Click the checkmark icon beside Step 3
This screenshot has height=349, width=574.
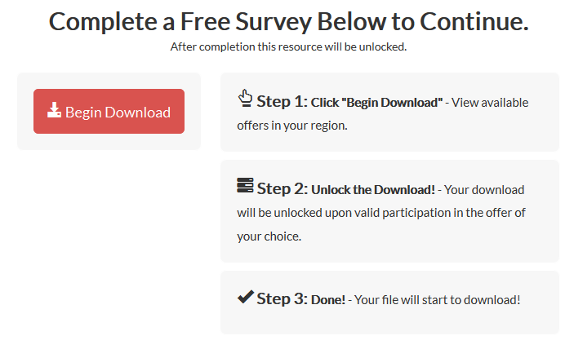pos(245,298)
